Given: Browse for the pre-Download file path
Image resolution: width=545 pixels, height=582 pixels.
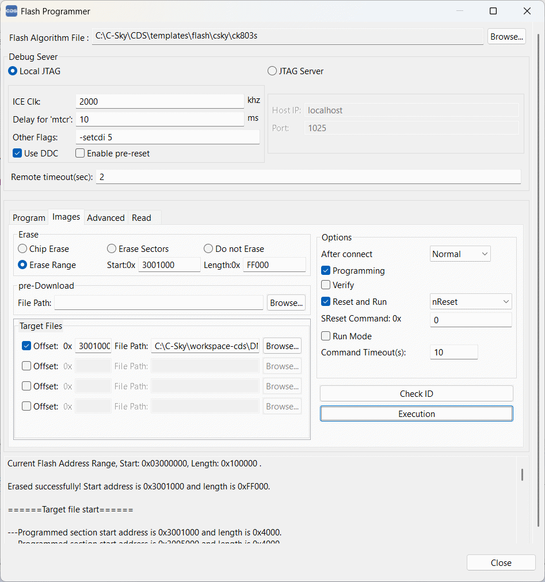Looking at the screenshot, I should tap(285, 303).
